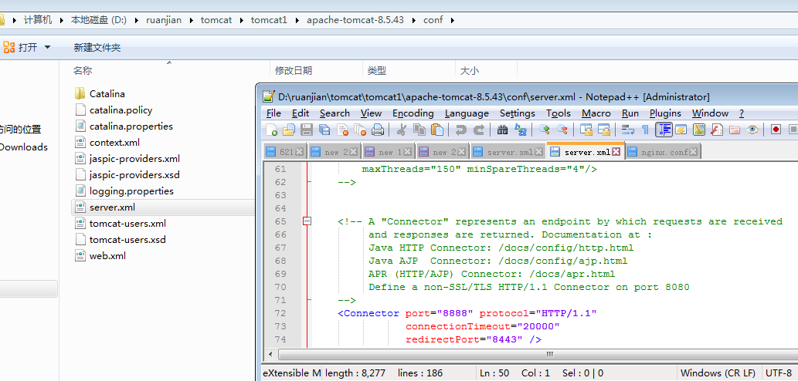The image size is (798, 381).
Task: Click the Open file toolbar icon
Action: tap(289, 130)
